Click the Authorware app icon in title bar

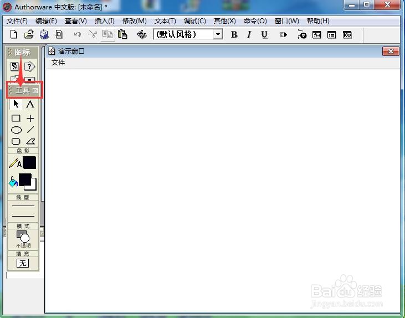tap(7, 7)
